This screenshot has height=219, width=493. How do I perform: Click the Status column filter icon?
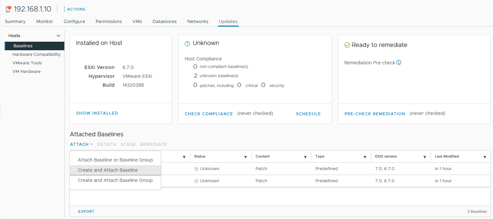click(246, 157)
